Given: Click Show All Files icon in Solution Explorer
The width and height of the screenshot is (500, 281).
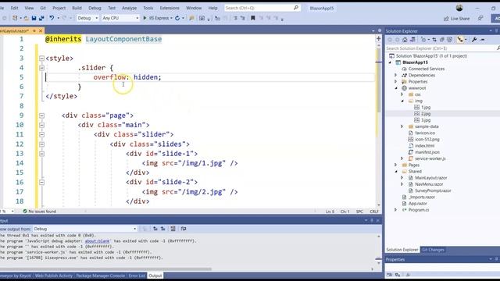Looking at the screenshot, I should coord(450,40).
